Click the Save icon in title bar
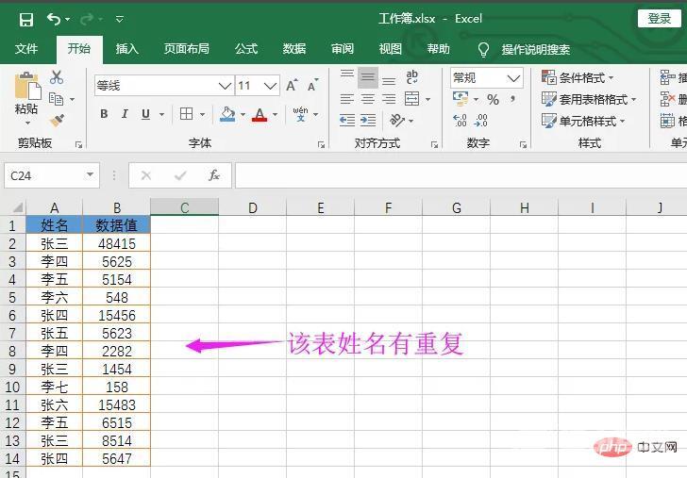The height and width of the screenshot is (478, 687). click(x=25, y=19)
